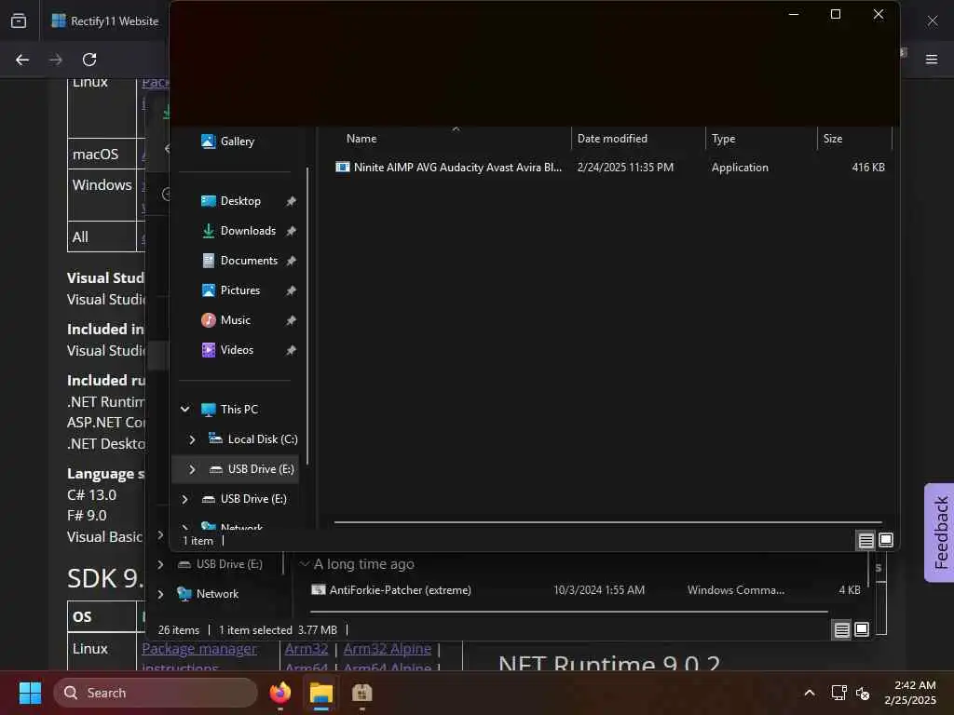Screen dimensions: 954x715
Task: Sort by Size column header
Action: (833, 139)
